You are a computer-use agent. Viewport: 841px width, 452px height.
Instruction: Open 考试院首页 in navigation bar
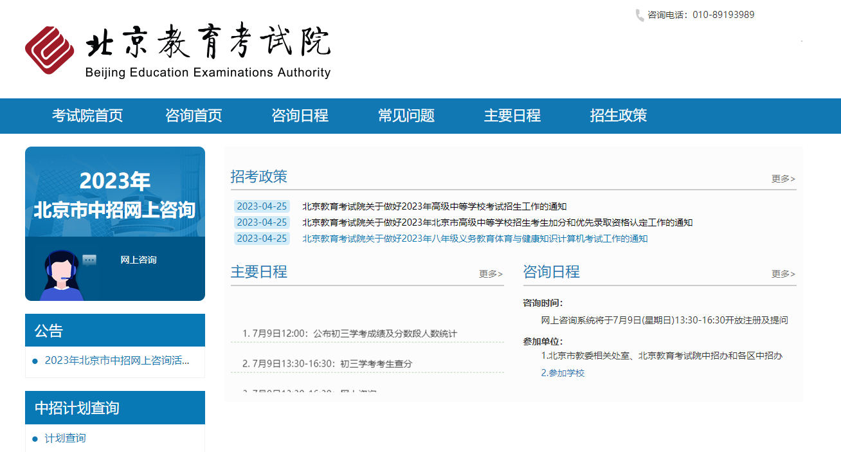pos(87,116)
